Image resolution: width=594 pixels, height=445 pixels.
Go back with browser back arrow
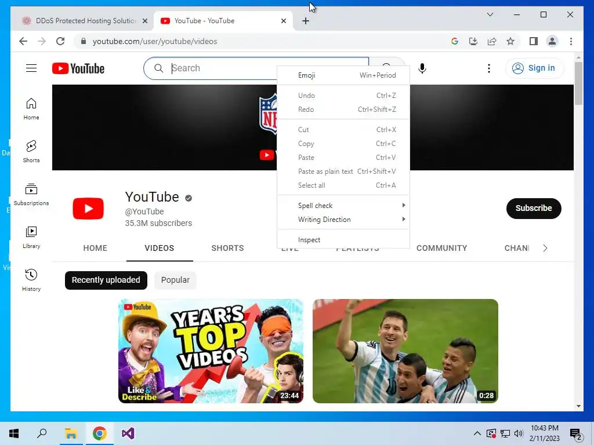(23, 41)
